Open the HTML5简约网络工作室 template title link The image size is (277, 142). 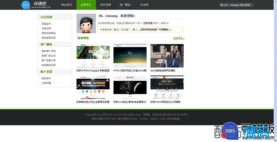[x=130, y=71]
